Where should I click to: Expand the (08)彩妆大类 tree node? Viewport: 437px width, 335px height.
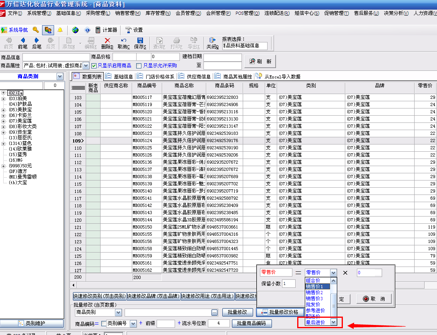coord(3,126)
